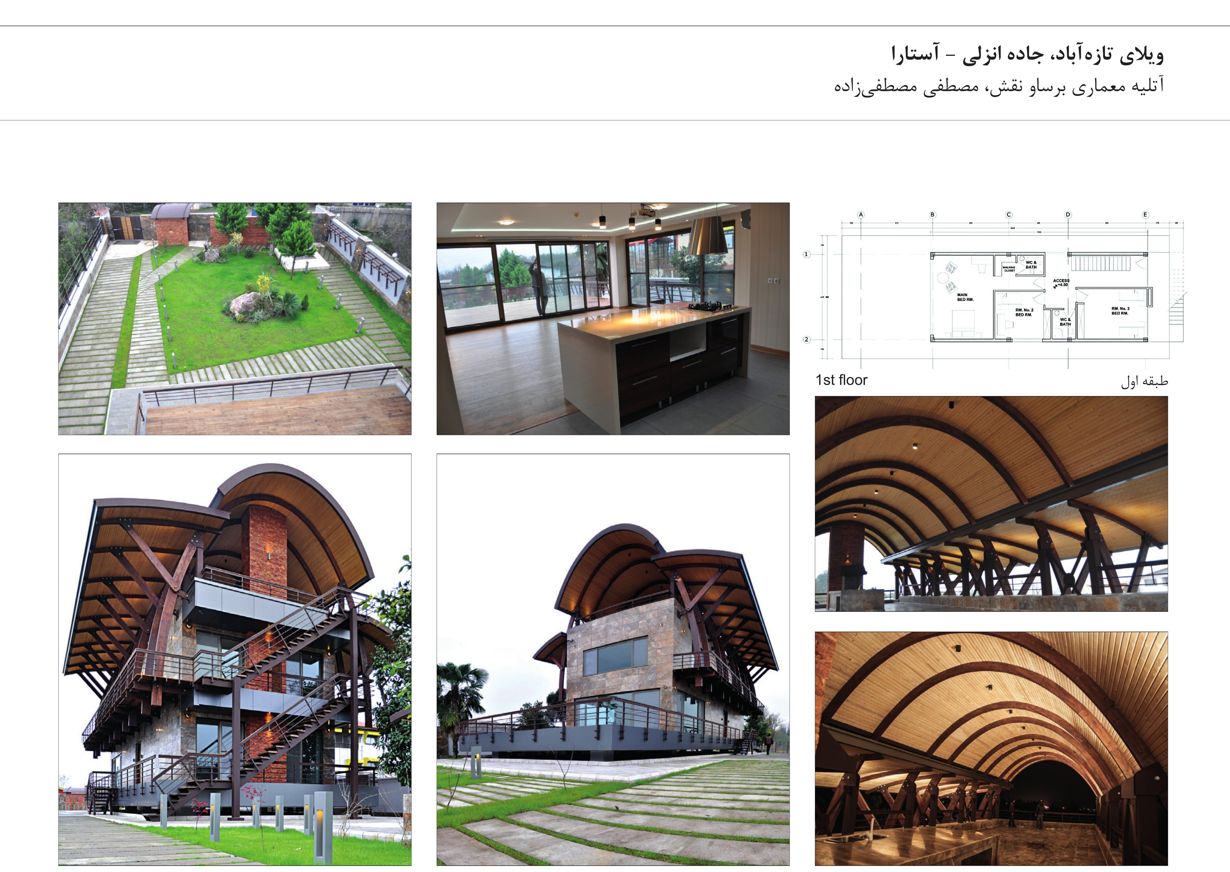Viewport: 1230px width, 872px height.
Task: Click grid axis marker D
Action: coord(1068,215)
